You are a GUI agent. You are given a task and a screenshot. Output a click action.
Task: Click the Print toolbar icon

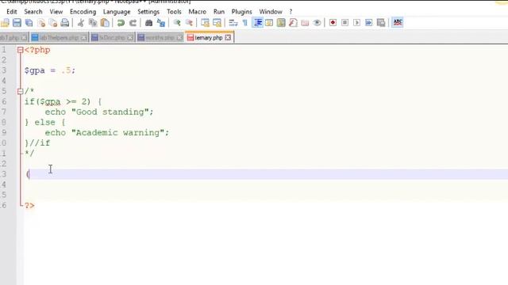pyautogui.click(x=65, y=23)
